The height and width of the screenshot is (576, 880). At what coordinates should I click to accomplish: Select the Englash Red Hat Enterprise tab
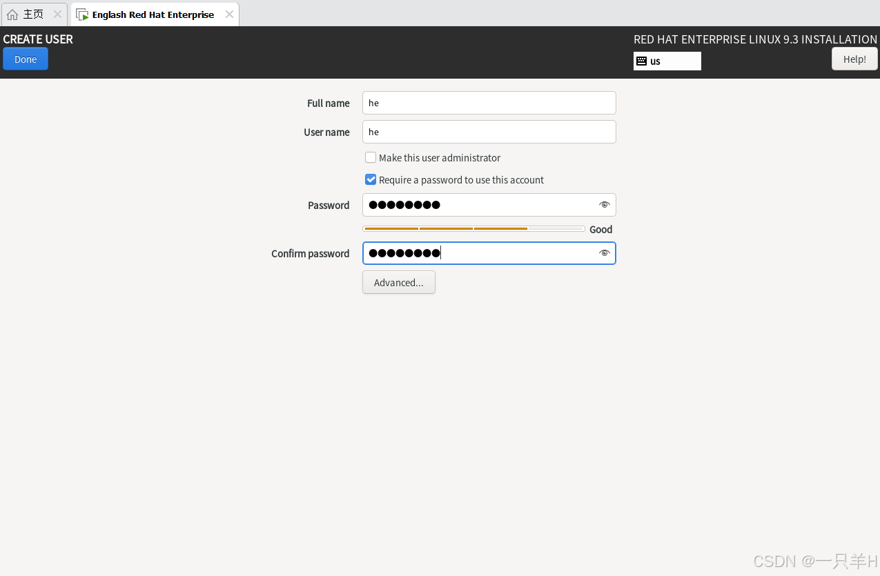[x=155, y=14]
